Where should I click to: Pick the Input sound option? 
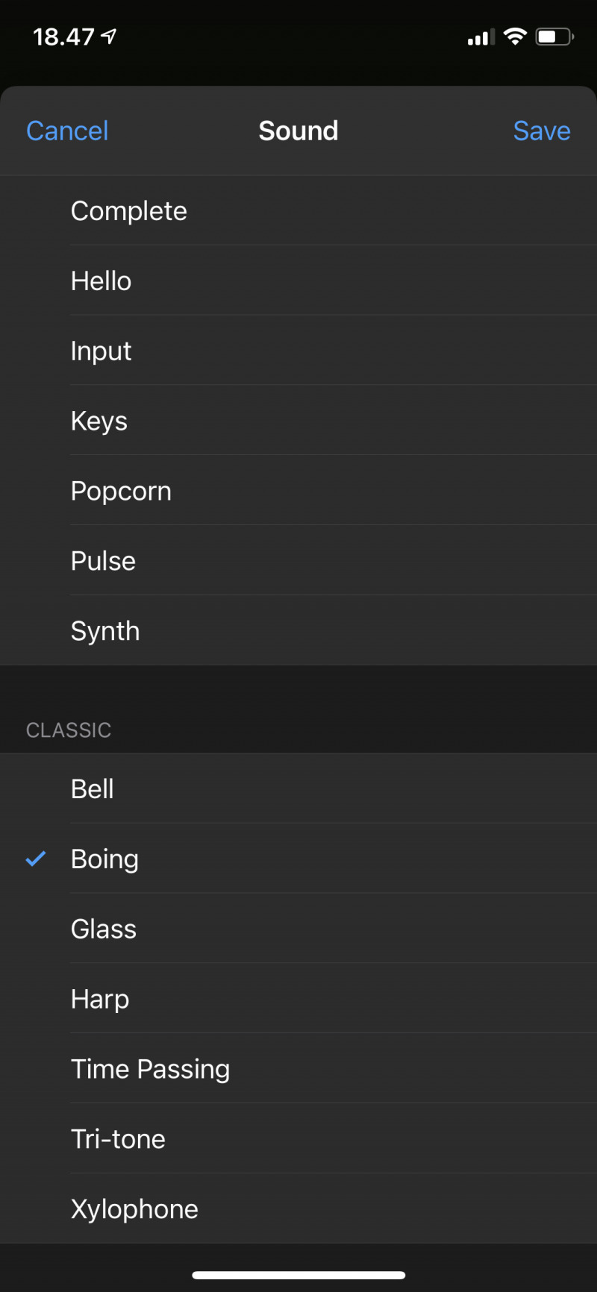pos(101,351)
